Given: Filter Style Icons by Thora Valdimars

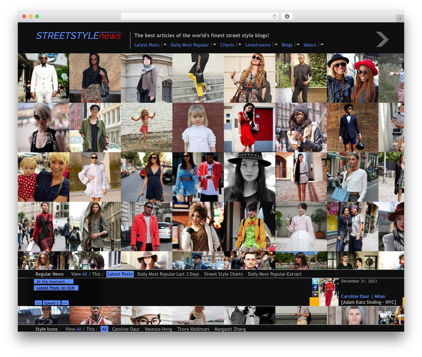Looking at the screenshot, I should click(x=193, y=329).
